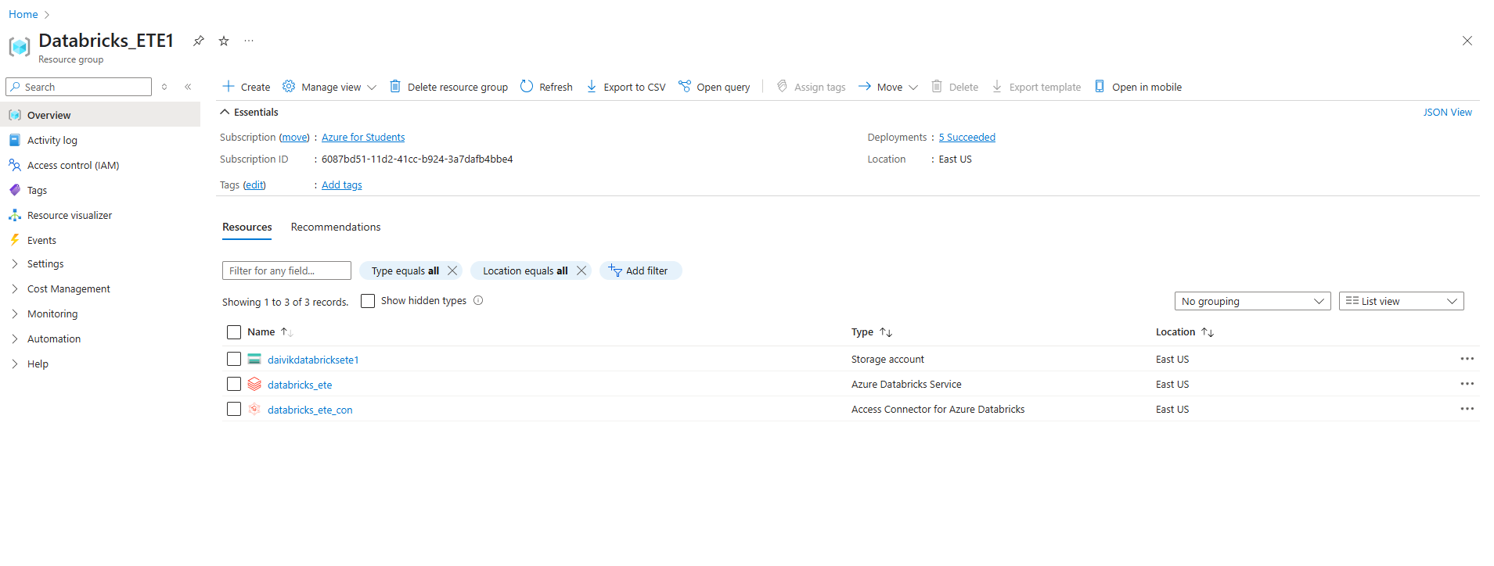Close the resource group blade
Image resolution: width=1494 pixels, height=566 pixels.
click(1467, 41)
